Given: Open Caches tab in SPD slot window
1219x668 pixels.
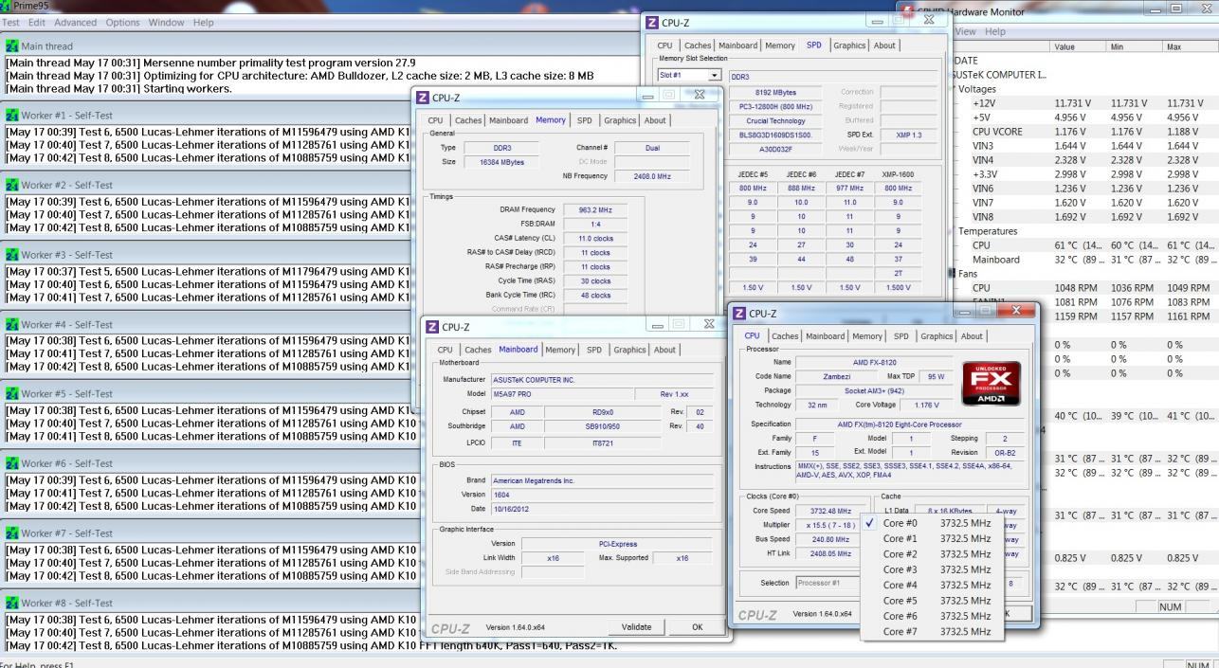Looking at the screenshot, I should pos(699,45).
